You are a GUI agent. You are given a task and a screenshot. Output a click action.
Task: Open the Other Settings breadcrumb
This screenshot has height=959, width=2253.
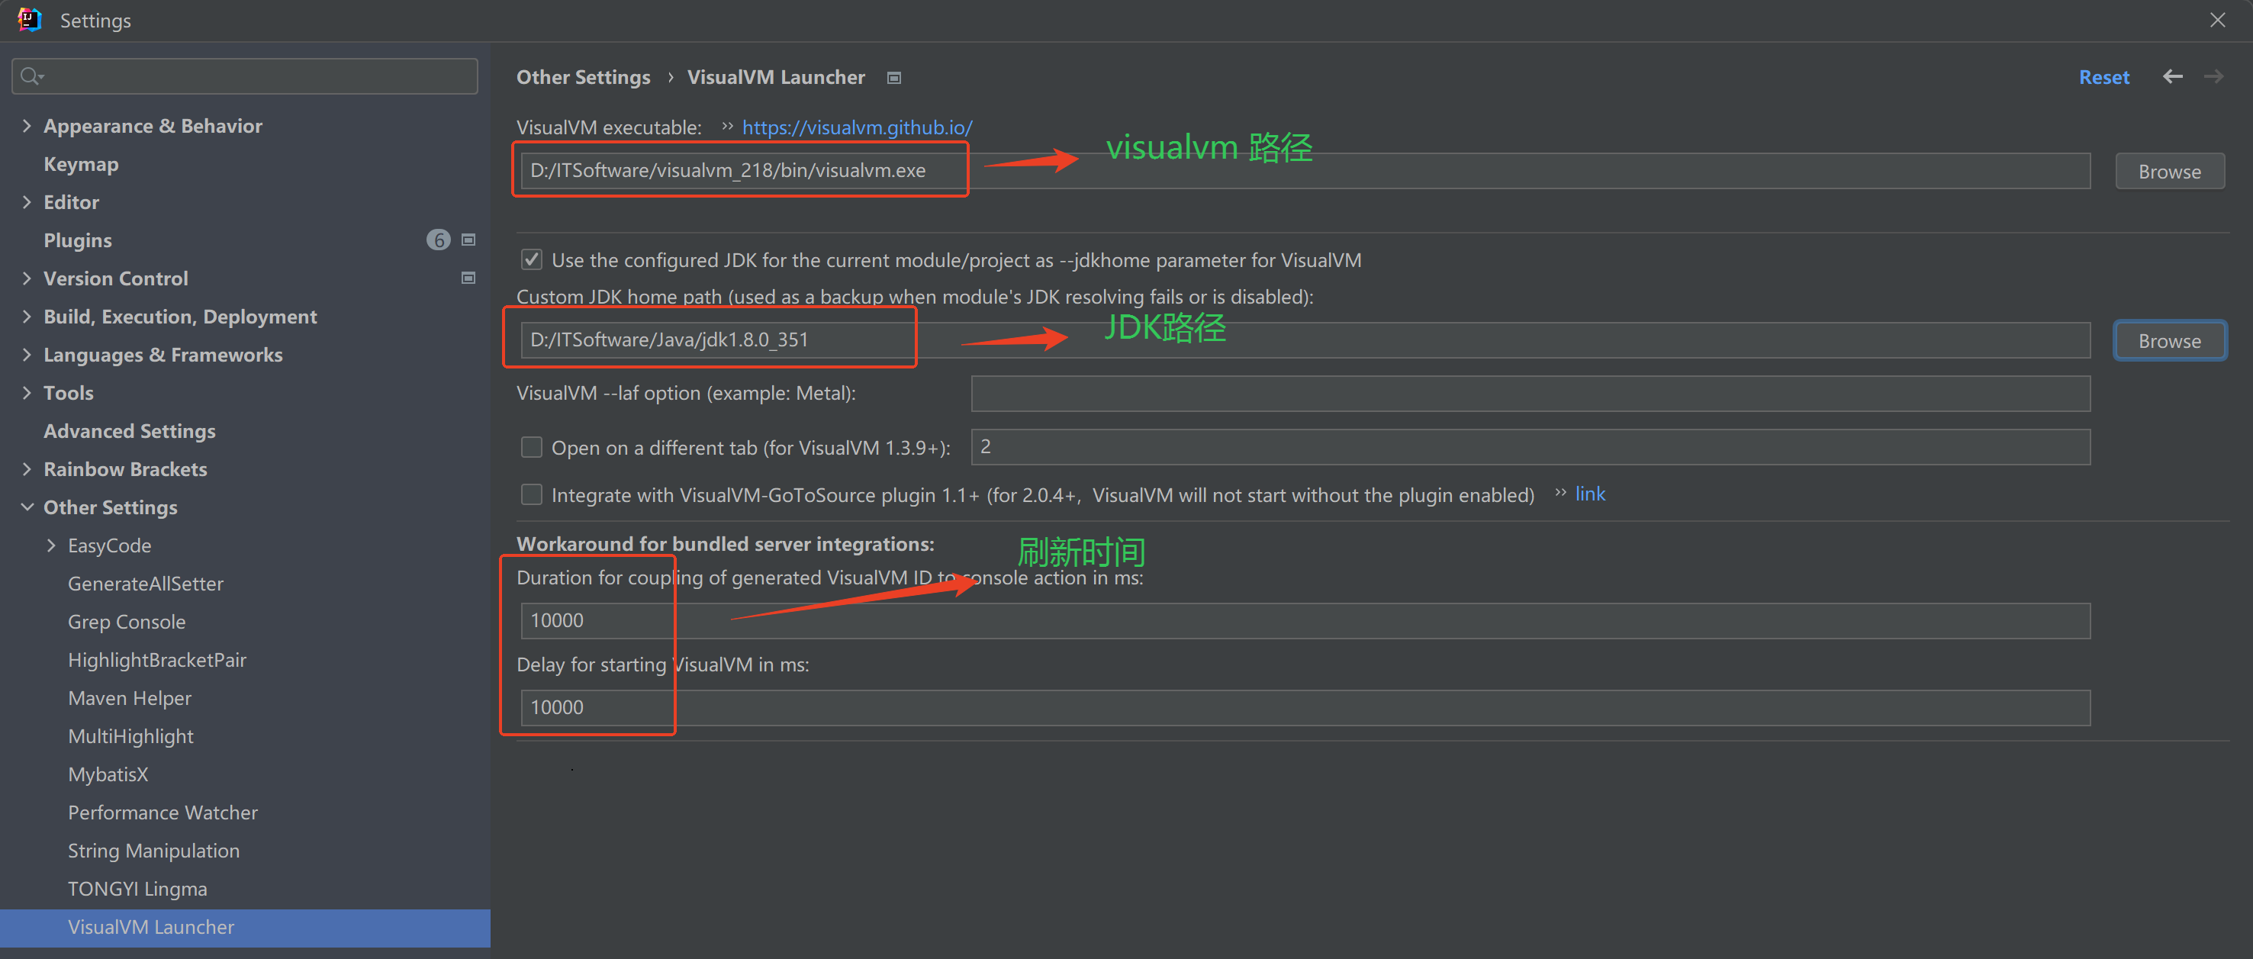tap(584, 77)
